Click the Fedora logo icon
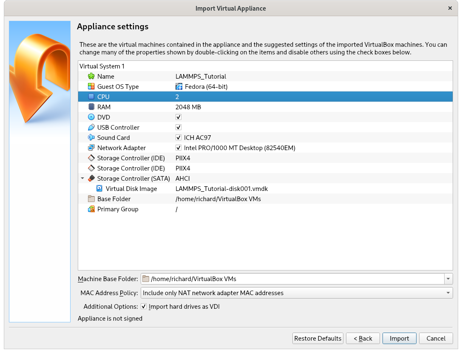This screenshot has width=462, height=353. coord(179,86)
